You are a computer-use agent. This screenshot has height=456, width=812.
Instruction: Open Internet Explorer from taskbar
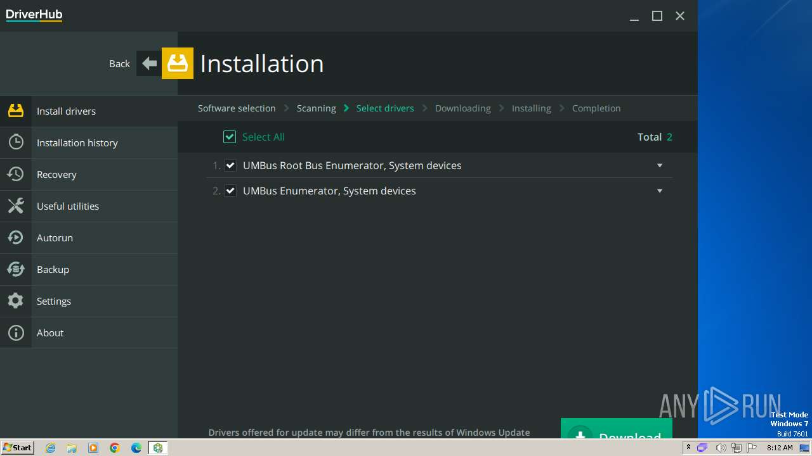point(51,448)
